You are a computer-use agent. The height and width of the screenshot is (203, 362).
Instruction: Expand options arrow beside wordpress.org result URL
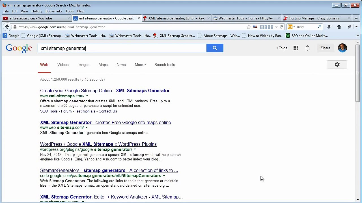pyautogui.click(x=135, y=149)
